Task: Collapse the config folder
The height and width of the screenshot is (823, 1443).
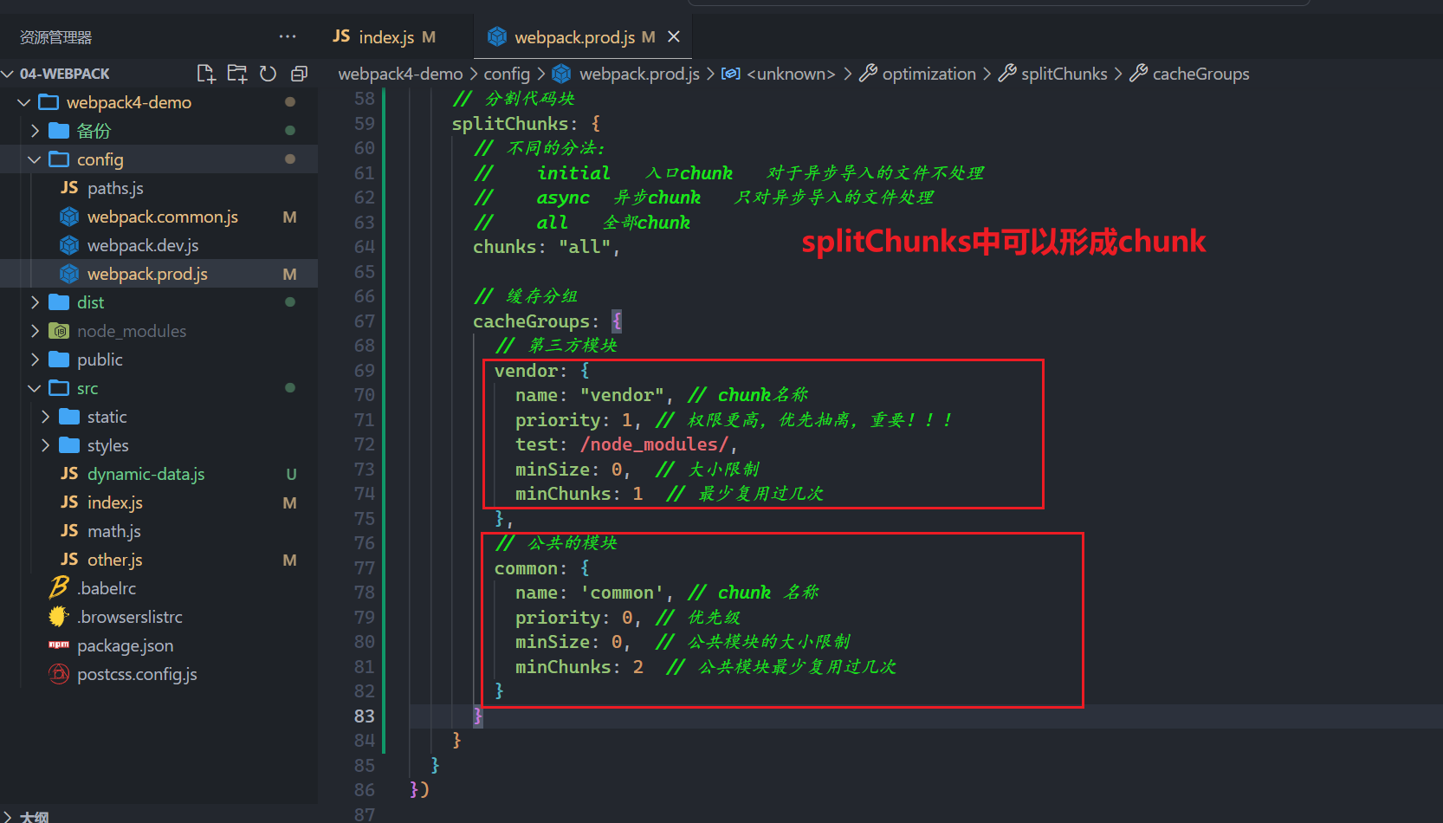Action: pos(35,159)
